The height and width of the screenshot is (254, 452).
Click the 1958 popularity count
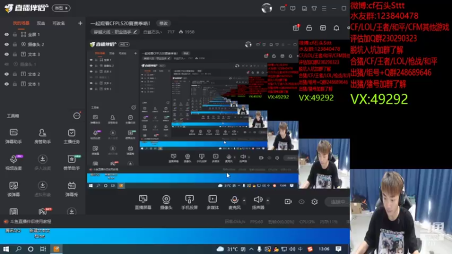tap(189, 32)
